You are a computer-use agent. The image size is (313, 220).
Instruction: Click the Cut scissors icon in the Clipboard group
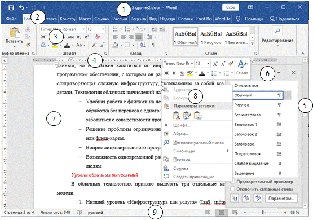(x=28, y=29)
